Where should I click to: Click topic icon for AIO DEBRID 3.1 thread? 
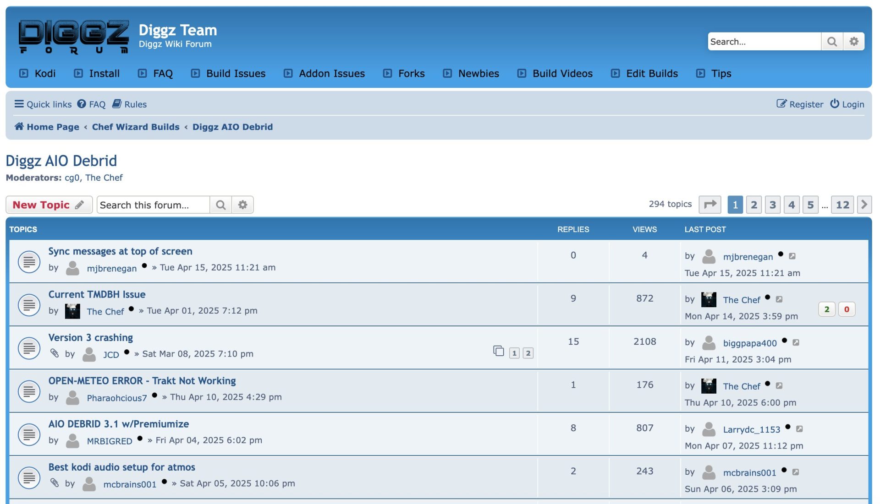(29, 434)
